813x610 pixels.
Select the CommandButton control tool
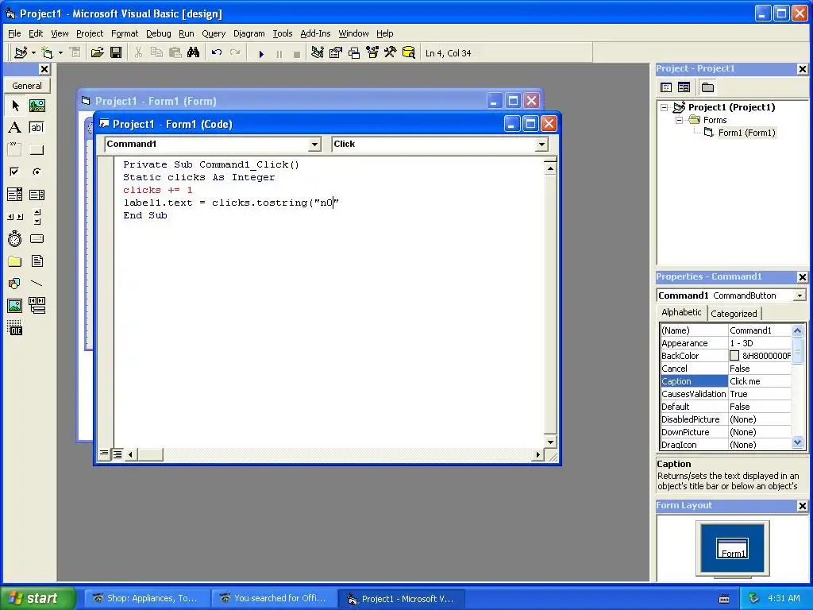pos(37,150)
